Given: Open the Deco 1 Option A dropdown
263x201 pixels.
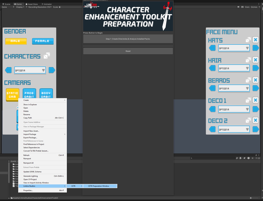Looking at the screenshot, I should (x=234, y=109).
